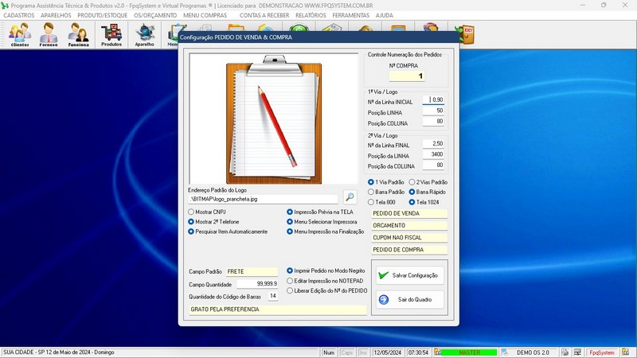Click the PEDIDO DE VENDA text field
The image size is (637, 358).
coord(409,213)
